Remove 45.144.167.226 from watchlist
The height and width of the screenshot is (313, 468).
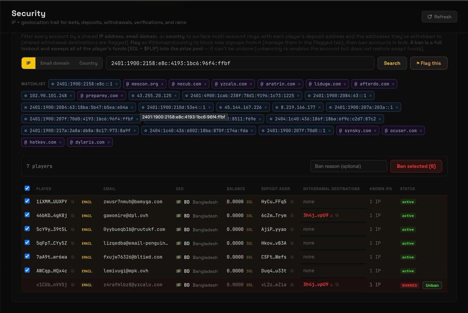coord(266,107)
